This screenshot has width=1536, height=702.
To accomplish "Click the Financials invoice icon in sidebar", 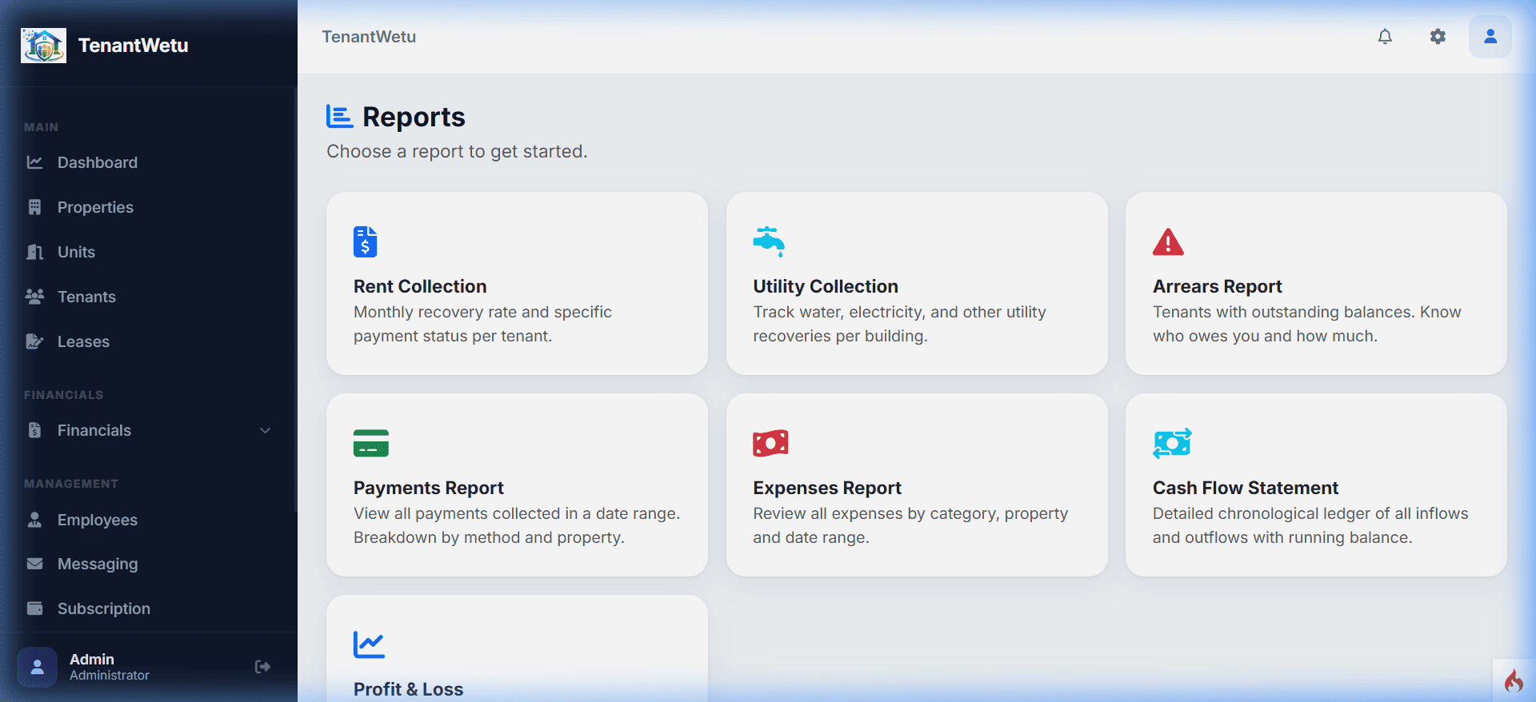I will click(34, 430).
